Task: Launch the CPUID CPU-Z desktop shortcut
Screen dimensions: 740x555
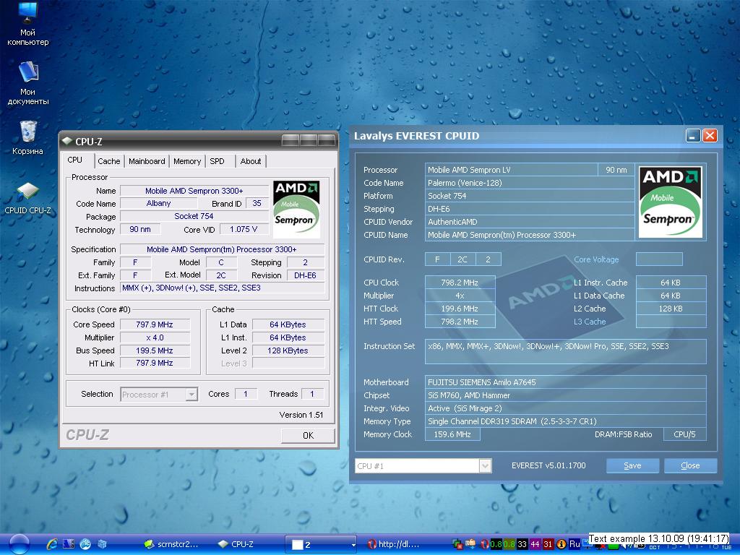Action: point(27,193)
